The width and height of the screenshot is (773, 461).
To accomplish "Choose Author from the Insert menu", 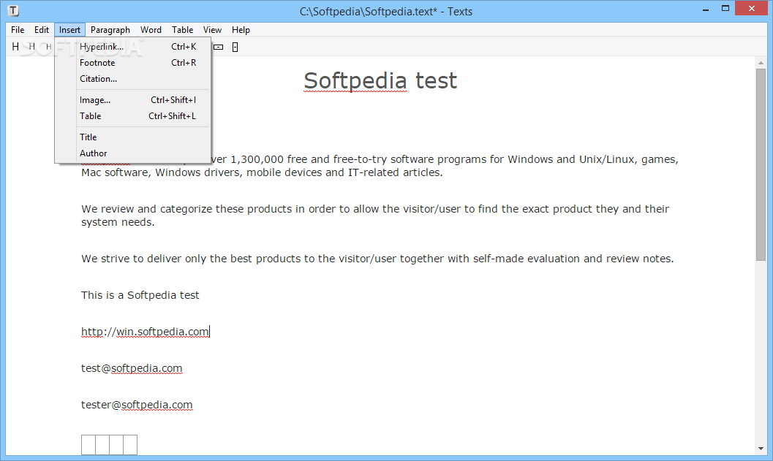I will tap(132, 153).
